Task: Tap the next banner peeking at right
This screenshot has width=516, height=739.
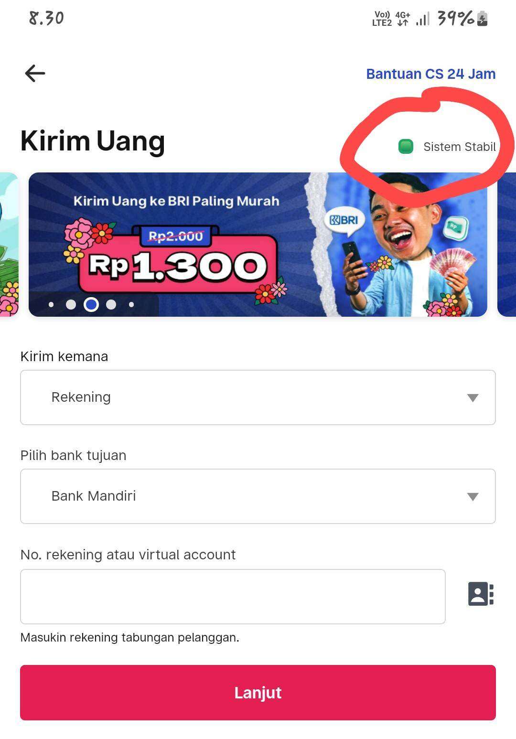Action: (x=507, y=245)
